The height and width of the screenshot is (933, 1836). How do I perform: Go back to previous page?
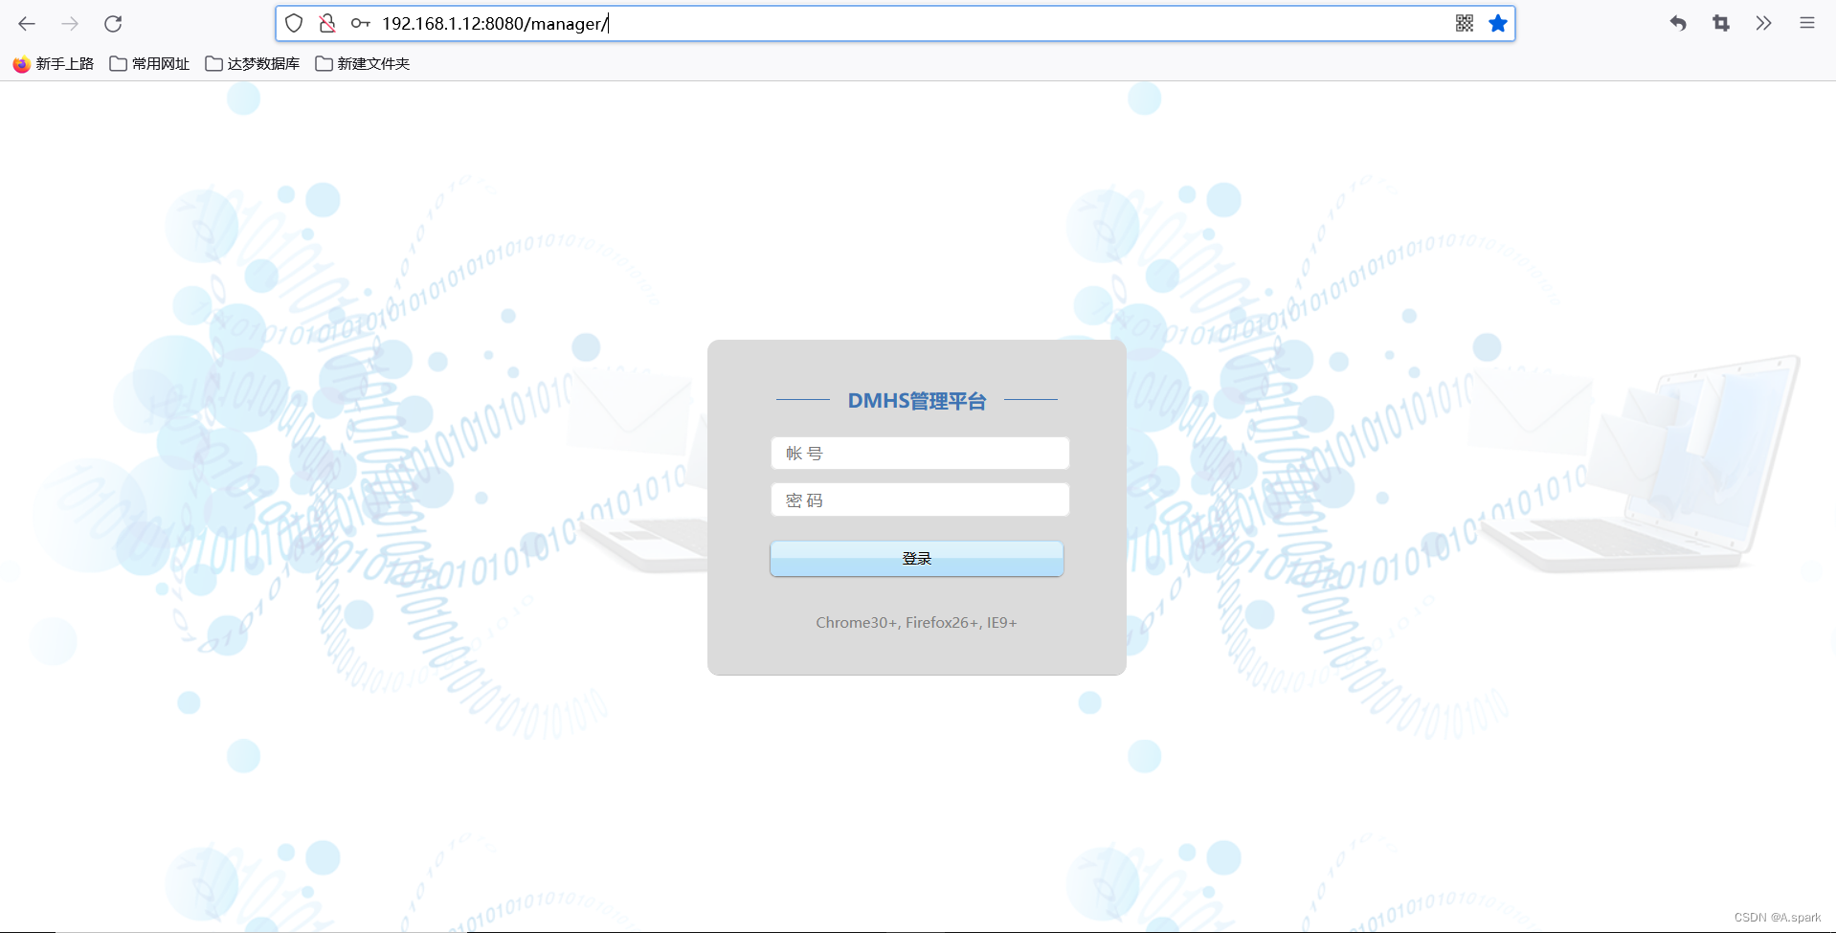tap(27, 24)
